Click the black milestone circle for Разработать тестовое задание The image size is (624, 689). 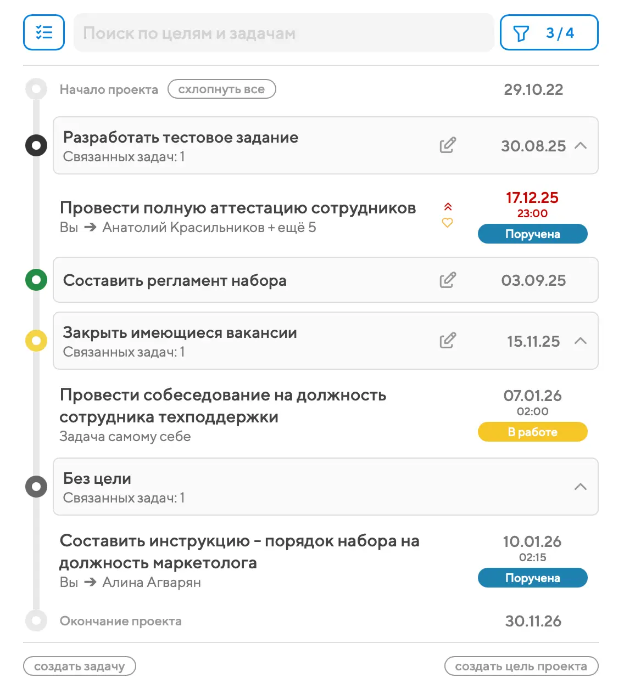36,145
